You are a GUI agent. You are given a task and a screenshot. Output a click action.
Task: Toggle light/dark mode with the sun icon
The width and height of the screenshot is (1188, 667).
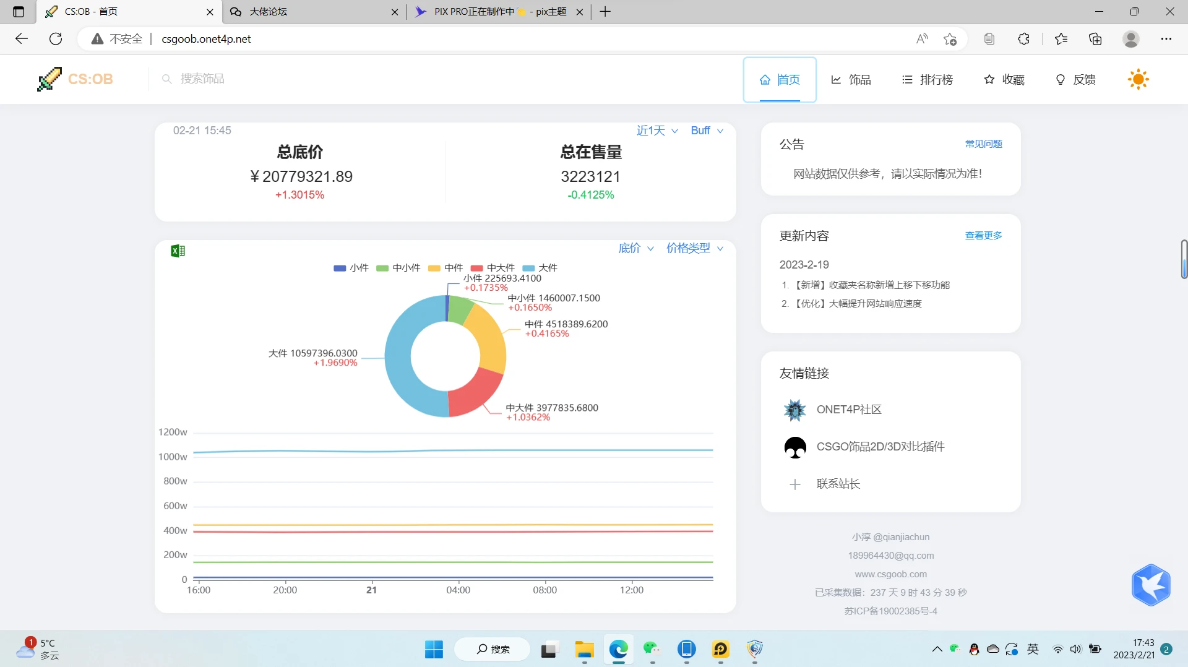tap(1138, 79)
